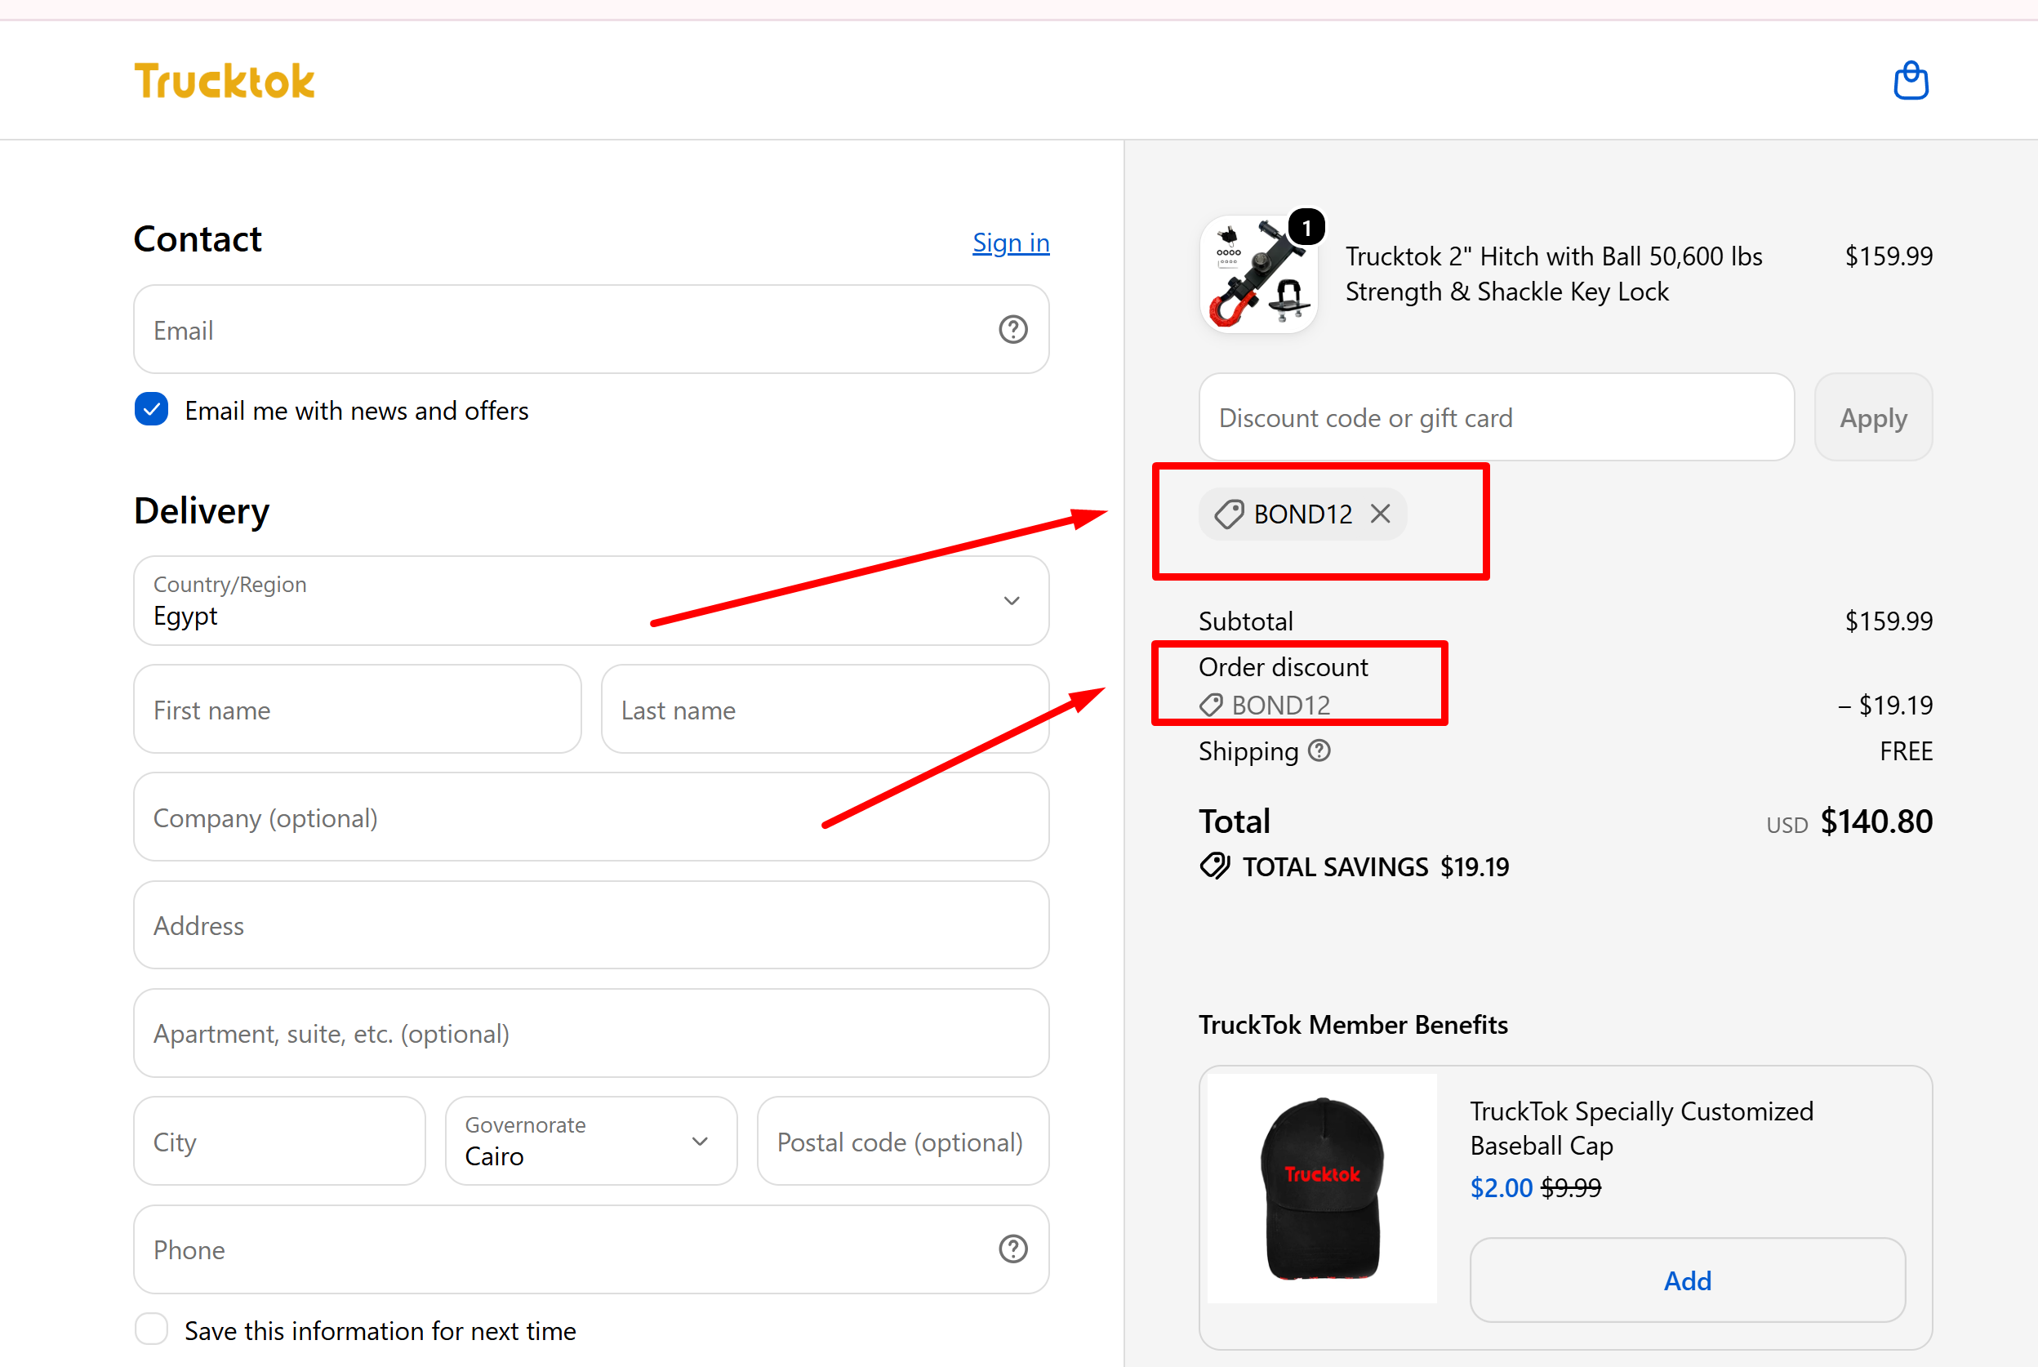Focus the Discount code or gift card field
The image size is (2038, 1367).
(x=1497, y=417)
